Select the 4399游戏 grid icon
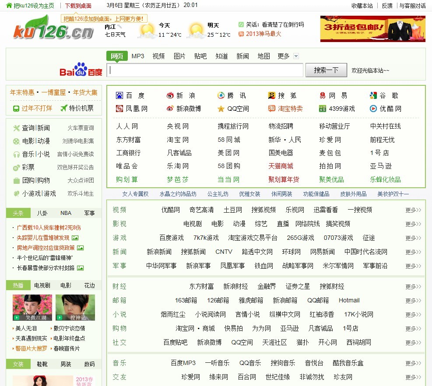The height and width of the screenshot is (386, 432). pos(323,109)
